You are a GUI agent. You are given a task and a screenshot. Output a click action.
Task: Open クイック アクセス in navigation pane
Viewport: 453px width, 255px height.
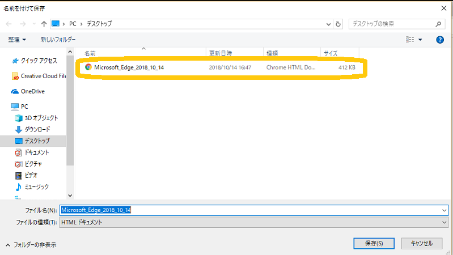39,61
